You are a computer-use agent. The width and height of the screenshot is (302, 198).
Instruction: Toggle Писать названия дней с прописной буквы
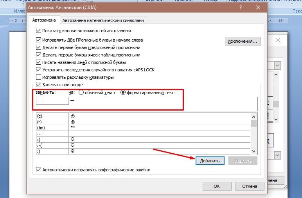click(38, 62)
